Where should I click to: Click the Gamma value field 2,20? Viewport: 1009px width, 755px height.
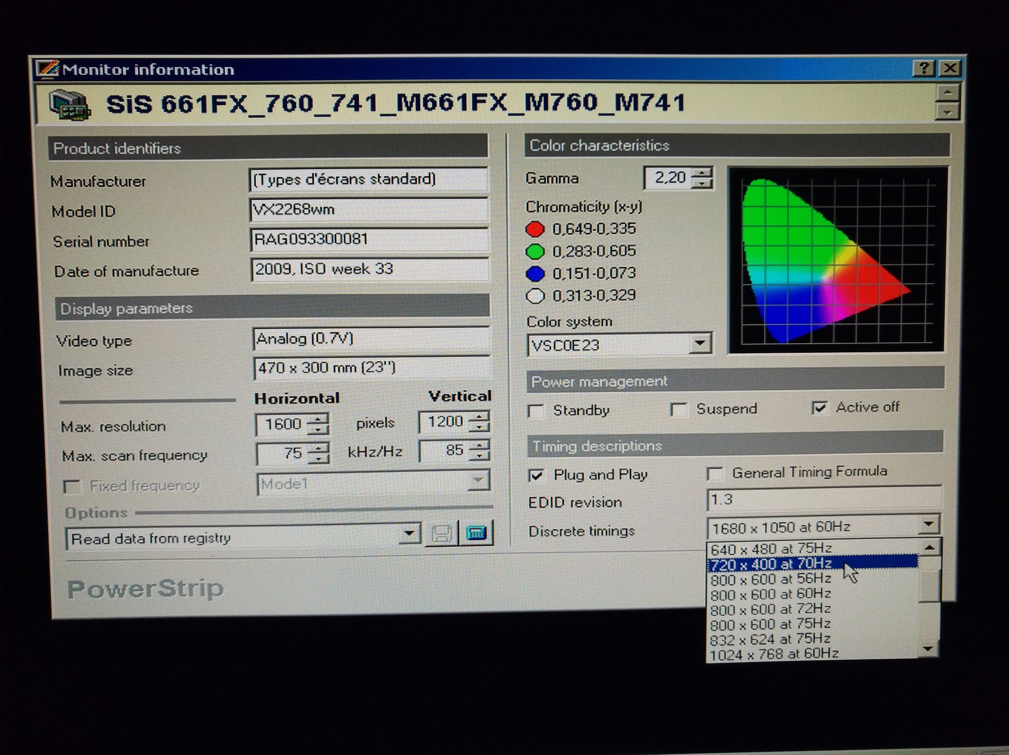(668, 178)
